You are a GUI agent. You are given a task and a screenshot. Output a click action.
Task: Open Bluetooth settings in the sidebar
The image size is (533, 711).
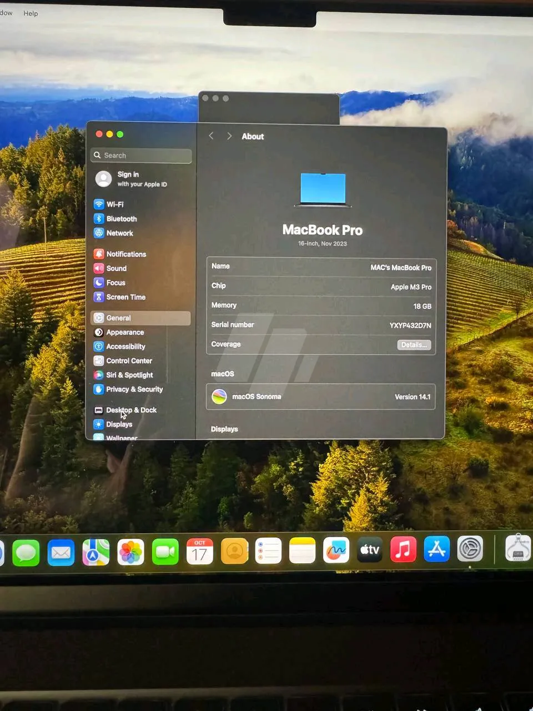tap(115, 219)
